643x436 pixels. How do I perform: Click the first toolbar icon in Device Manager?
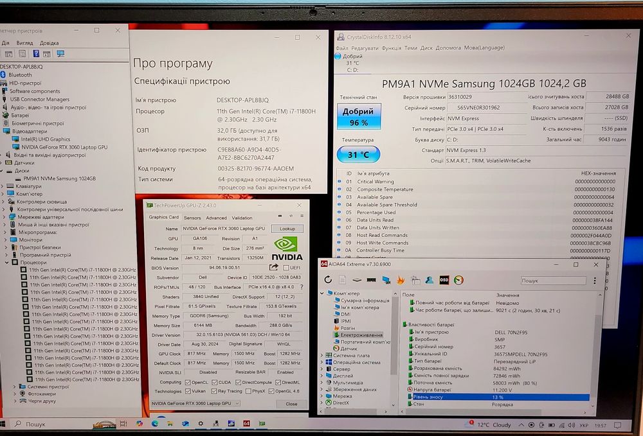8,54
